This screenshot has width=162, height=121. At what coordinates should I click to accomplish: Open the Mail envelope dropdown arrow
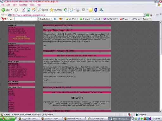point(74,10)
